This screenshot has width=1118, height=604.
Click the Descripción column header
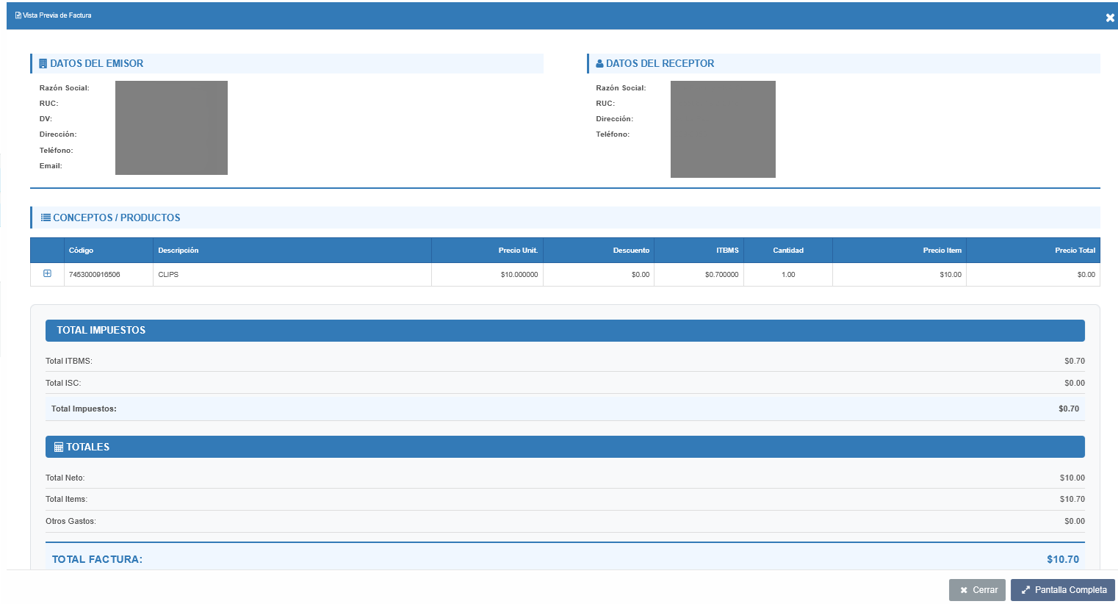pos(178,251)
